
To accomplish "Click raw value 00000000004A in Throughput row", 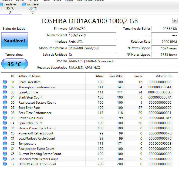I will coord(160,87).
